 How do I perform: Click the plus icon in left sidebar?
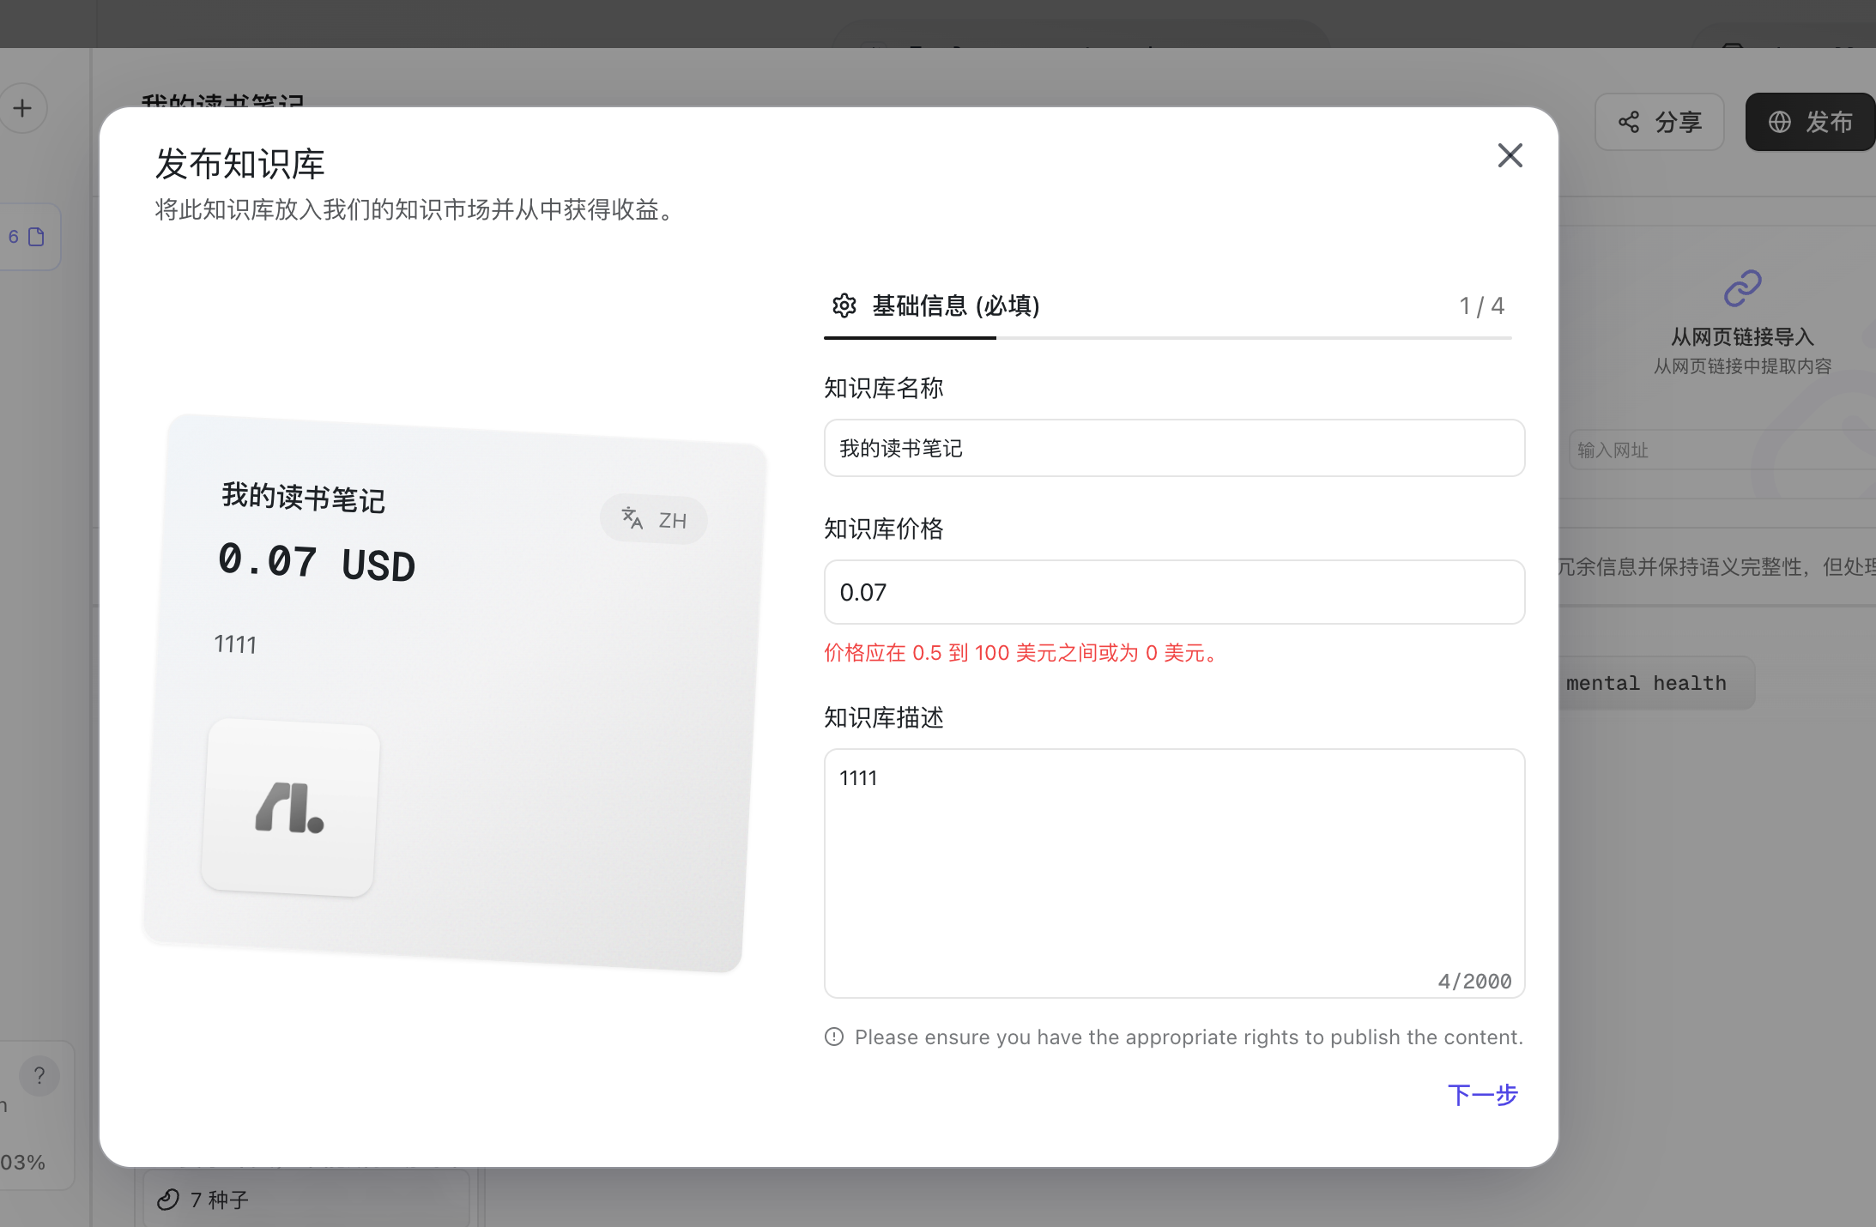coord(22,108)
